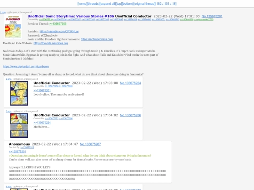This screenshot has width=254, height=190.
Task: Click the green quoted Question line in the Anonymous post
Action: pyautogui.click(x=80, y=156)
